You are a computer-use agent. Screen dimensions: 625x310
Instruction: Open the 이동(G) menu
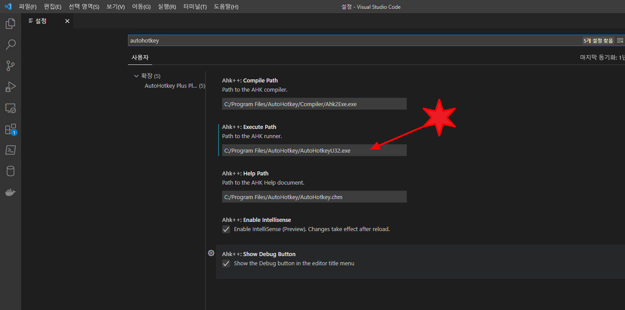click(141, 7)
